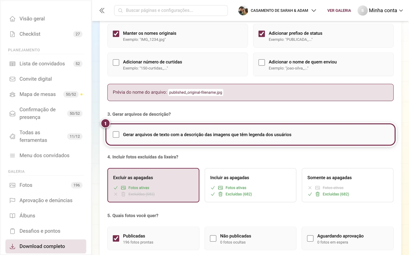This screenshot has width=409, height=255.
Task: Enable Adicionar o nome de quem enviou
Action: 262,62
